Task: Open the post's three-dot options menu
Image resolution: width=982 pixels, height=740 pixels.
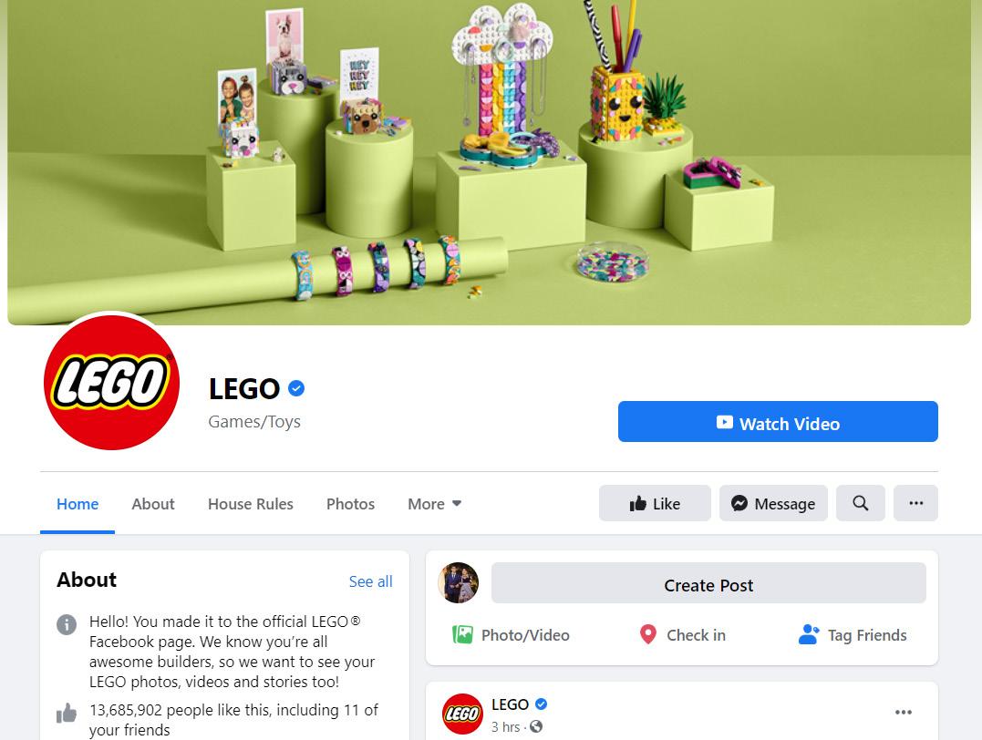Action: tap(903, 713)
